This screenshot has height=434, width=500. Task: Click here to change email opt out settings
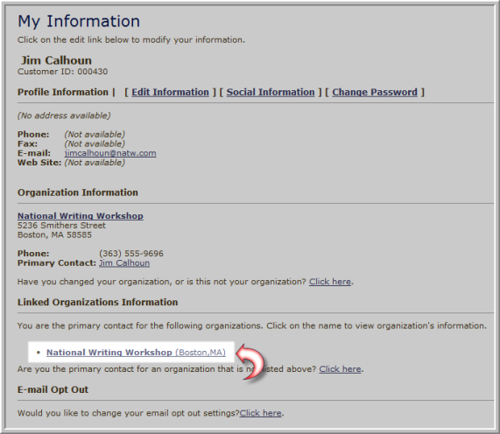pos(261,413)
